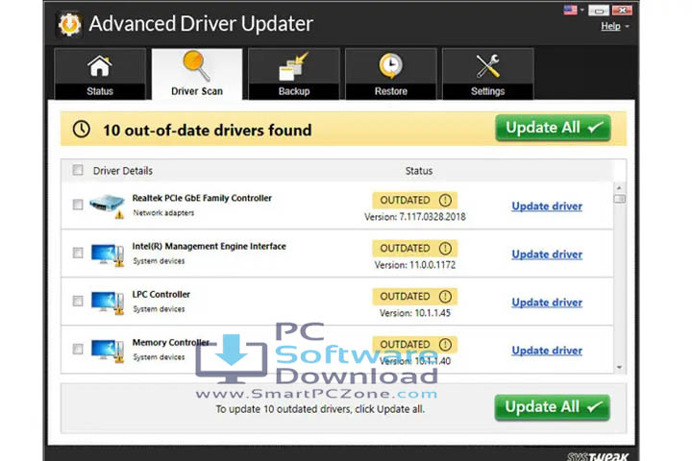
Task: Click the Driver Details column header
Action: coord(123,171)
